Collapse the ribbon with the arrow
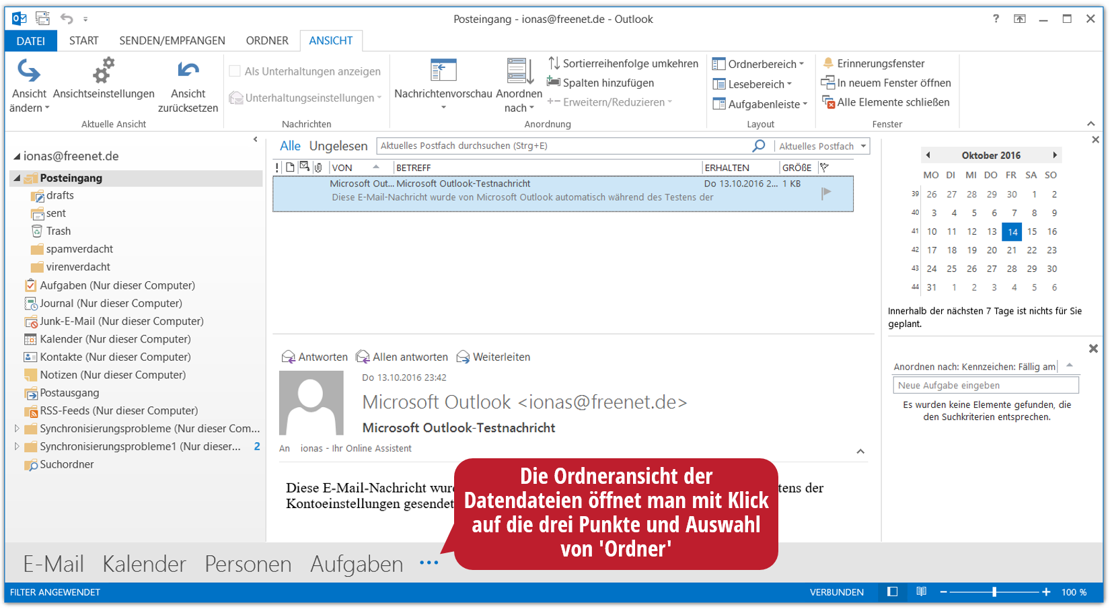The image size is (1110, 609). click(x=1090, y=124)
